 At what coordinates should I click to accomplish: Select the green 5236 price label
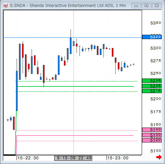(152, 81)
